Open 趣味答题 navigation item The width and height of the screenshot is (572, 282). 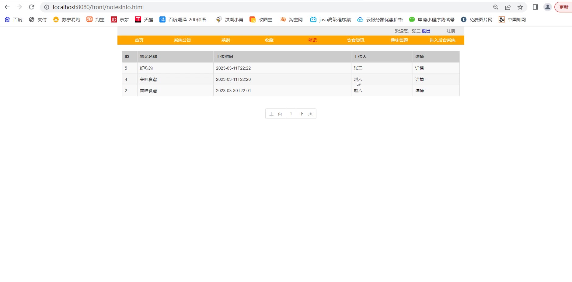[399, 40]
